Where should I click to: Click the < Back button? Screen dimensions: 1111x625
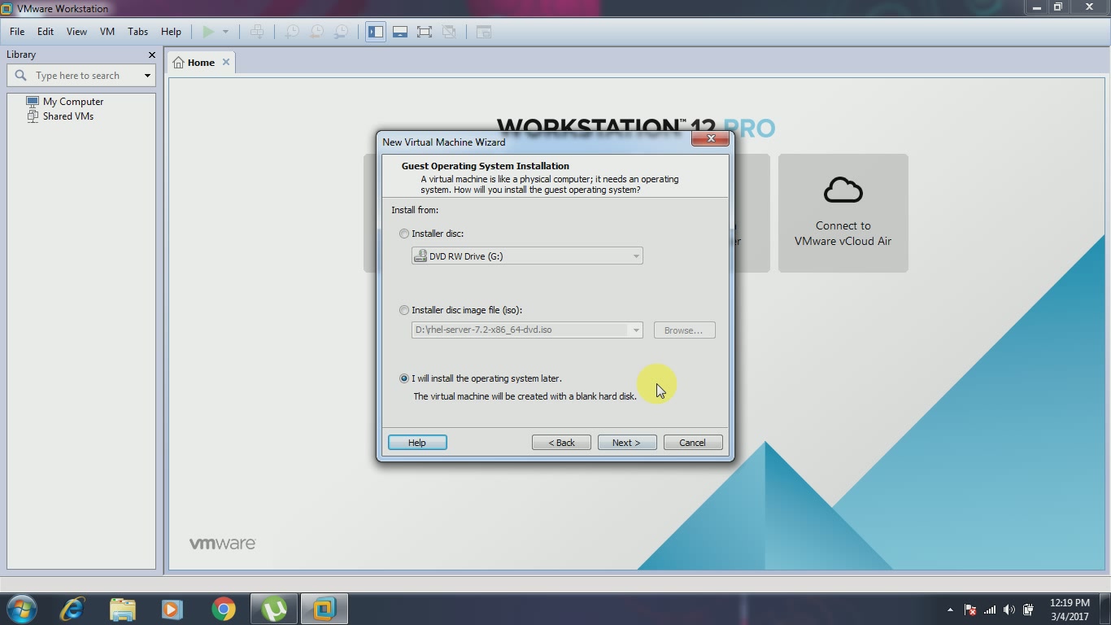pyautogui.click(x=561, y=443)
